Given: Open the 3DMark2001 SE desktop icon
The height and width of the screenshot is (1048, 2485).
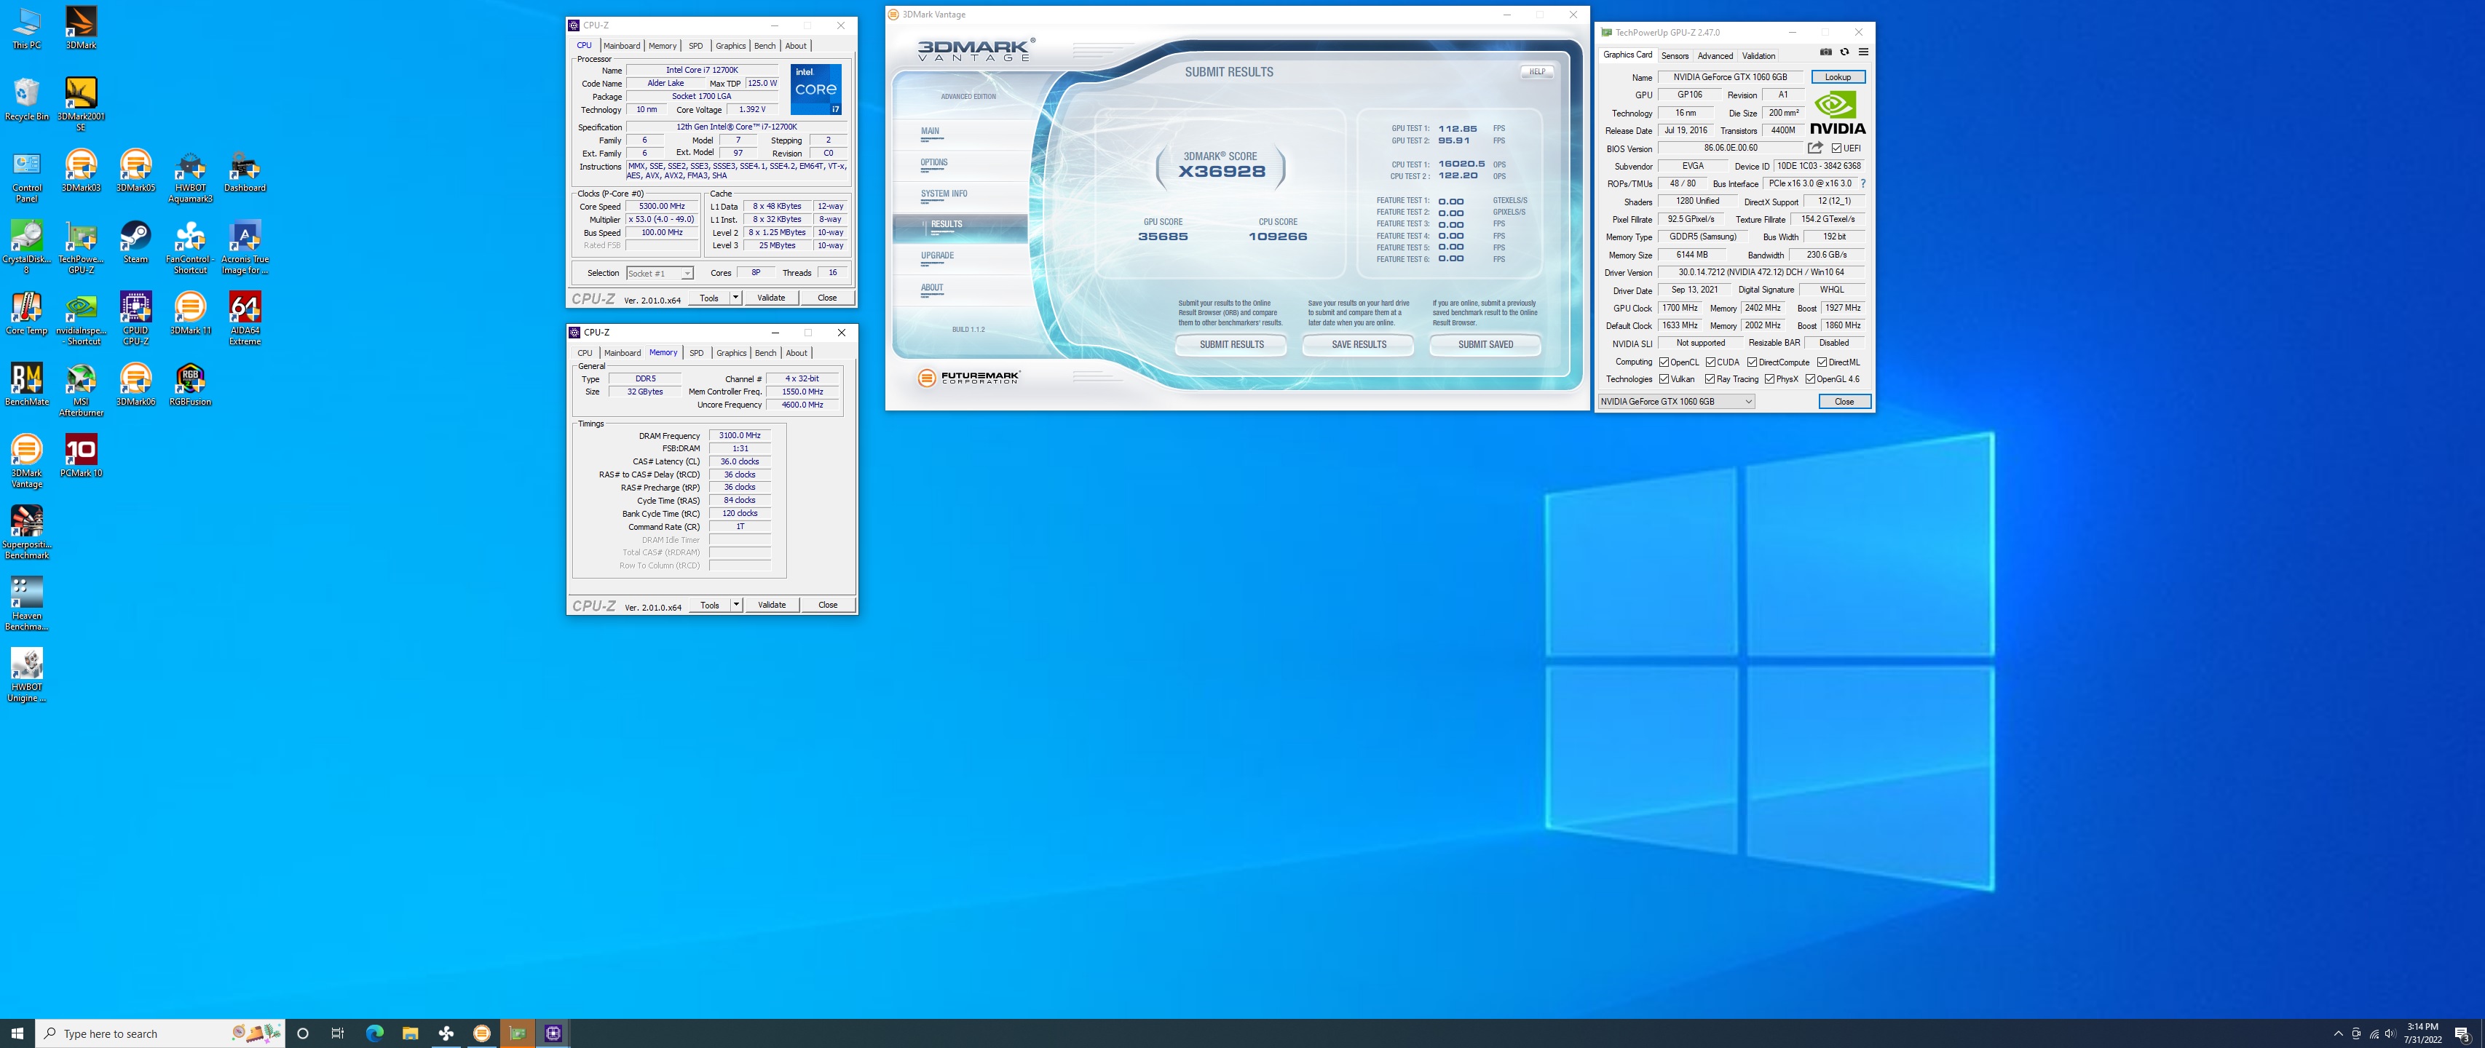Looking at the screenshot, I should coord(81,104).
